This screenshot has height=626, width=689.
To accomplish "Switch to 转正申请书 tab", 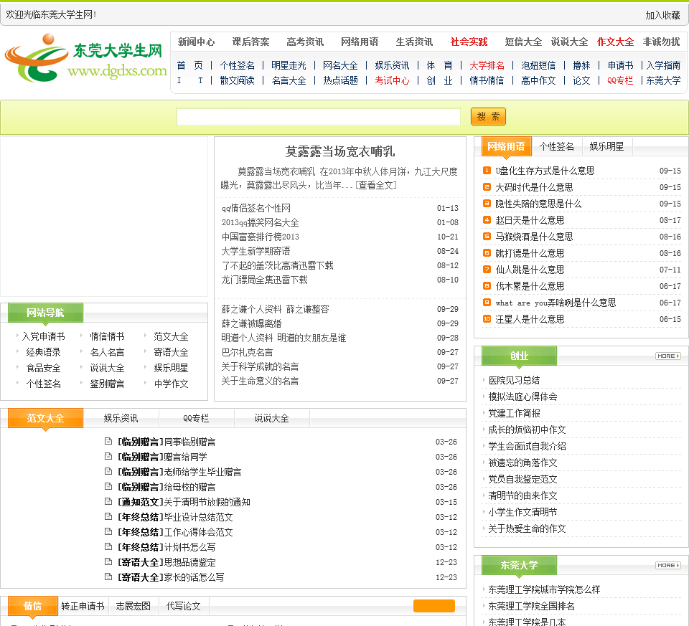I will (83, 606).
